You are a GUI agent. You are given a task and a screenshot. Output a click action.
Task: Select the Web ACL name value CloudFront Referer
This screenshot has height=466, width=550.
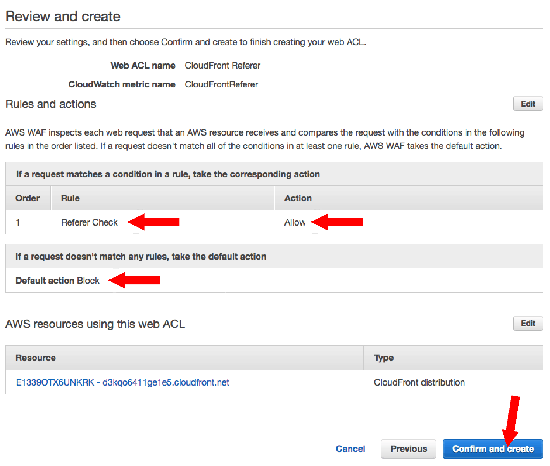[x=222, y=65]
